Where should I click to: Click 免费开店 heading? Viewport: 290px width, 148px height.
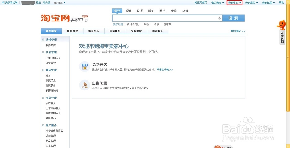point(99,65)
